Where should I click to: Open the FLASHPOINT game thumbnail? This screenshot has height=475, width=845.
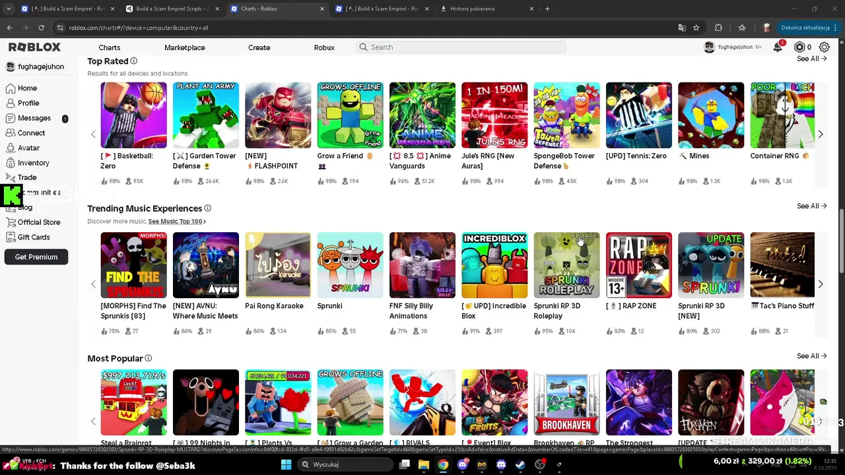tap(278, 115)
